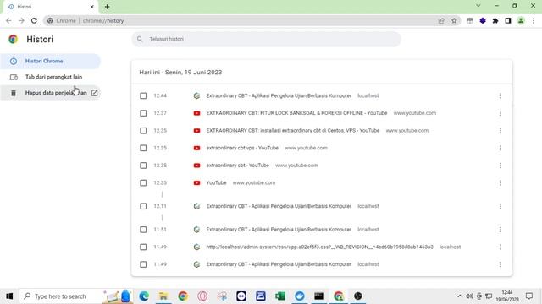Open Opera browser from taskbar

(x=202, y=296)
